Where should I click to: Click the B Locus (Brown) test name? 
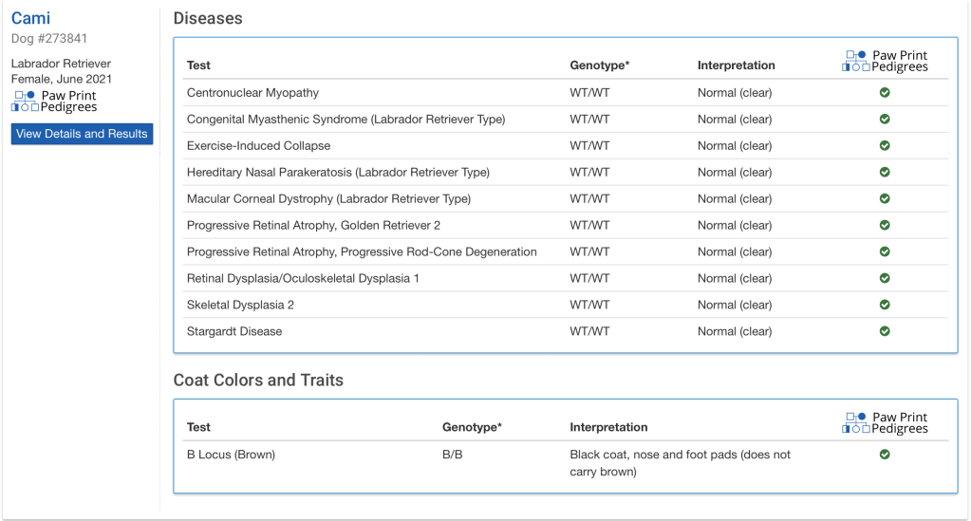click(x=231, y=455)
